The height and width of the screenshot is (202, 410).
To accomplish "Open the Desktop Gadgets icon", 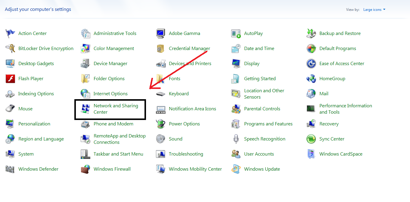I will [x=10, y=64].
